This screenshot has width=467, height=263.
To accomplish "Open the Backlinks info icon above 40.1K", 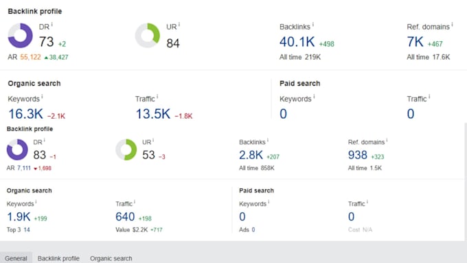I will tap(312, 25).
